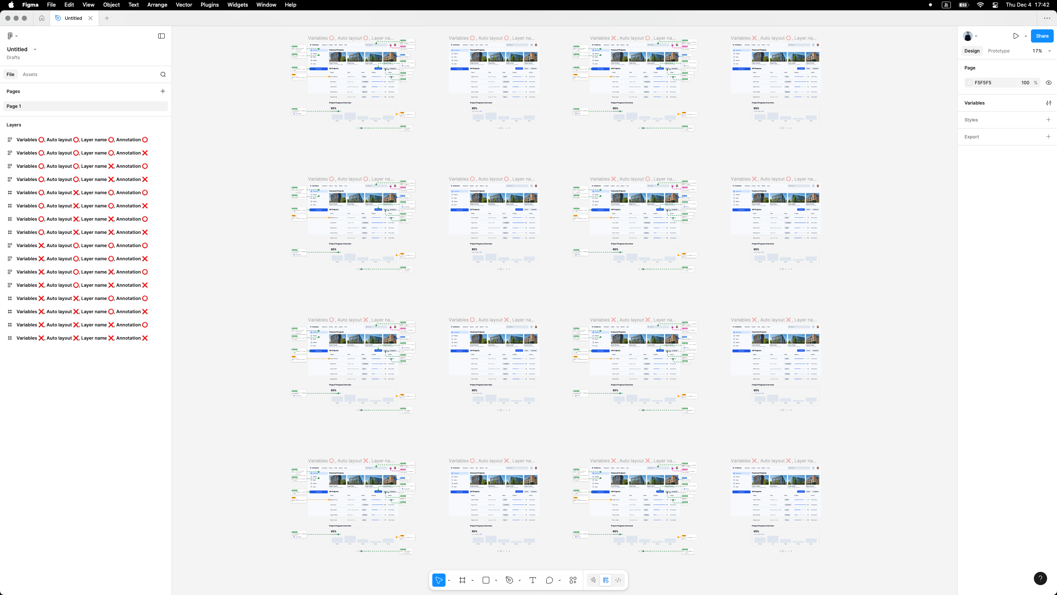
Task: Click the blue Share button
Action: pos(1042,36)
